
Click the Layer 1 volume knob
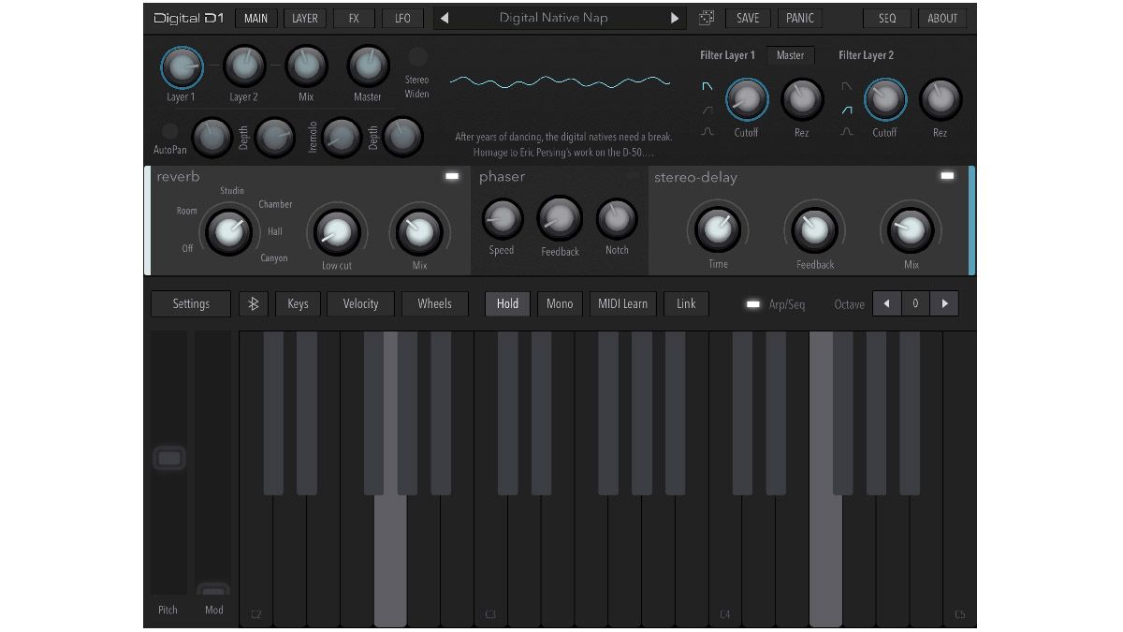coord(182,66)
